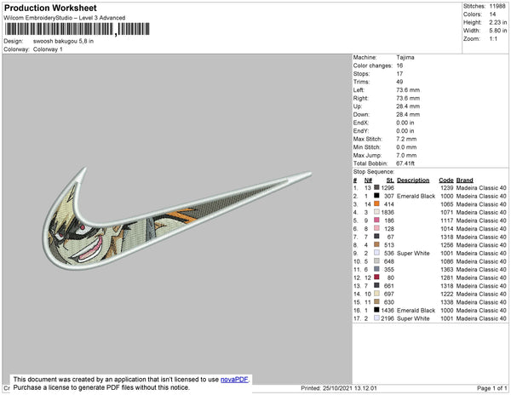Select the Width value '5.80 in'
The image size is (511, 395).
tap(497, 31)
